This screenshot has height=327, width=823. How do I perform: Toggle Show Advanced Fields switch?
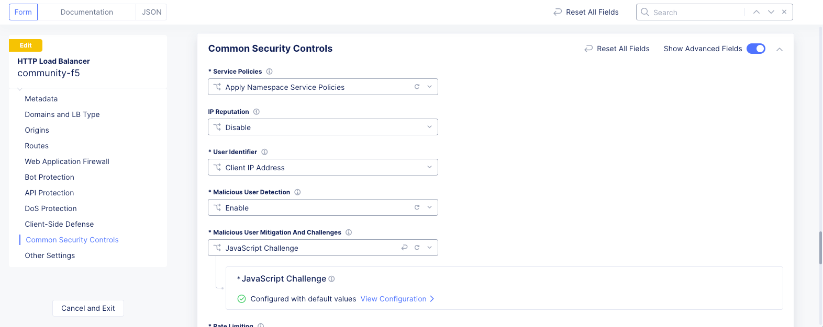756,49
